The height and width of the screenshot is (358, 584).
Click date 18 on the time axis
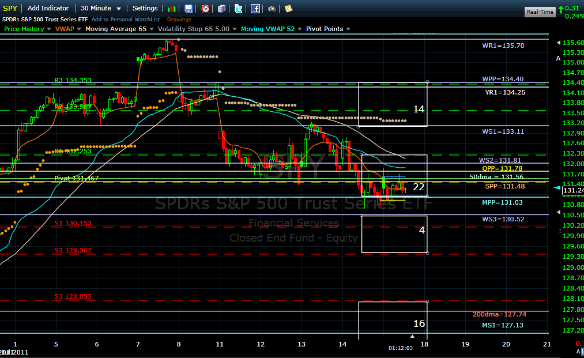pos(424,344)
